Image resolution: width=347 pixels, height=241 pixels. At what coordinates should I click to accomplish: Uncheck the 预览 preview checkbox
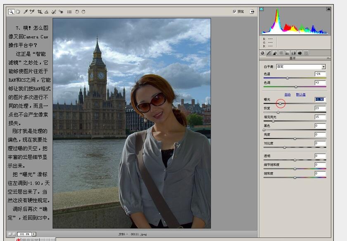235,11
